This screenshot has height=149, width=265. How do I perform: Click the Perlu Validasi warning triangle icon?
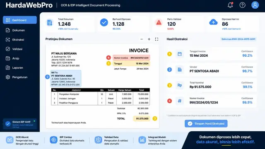159,22
